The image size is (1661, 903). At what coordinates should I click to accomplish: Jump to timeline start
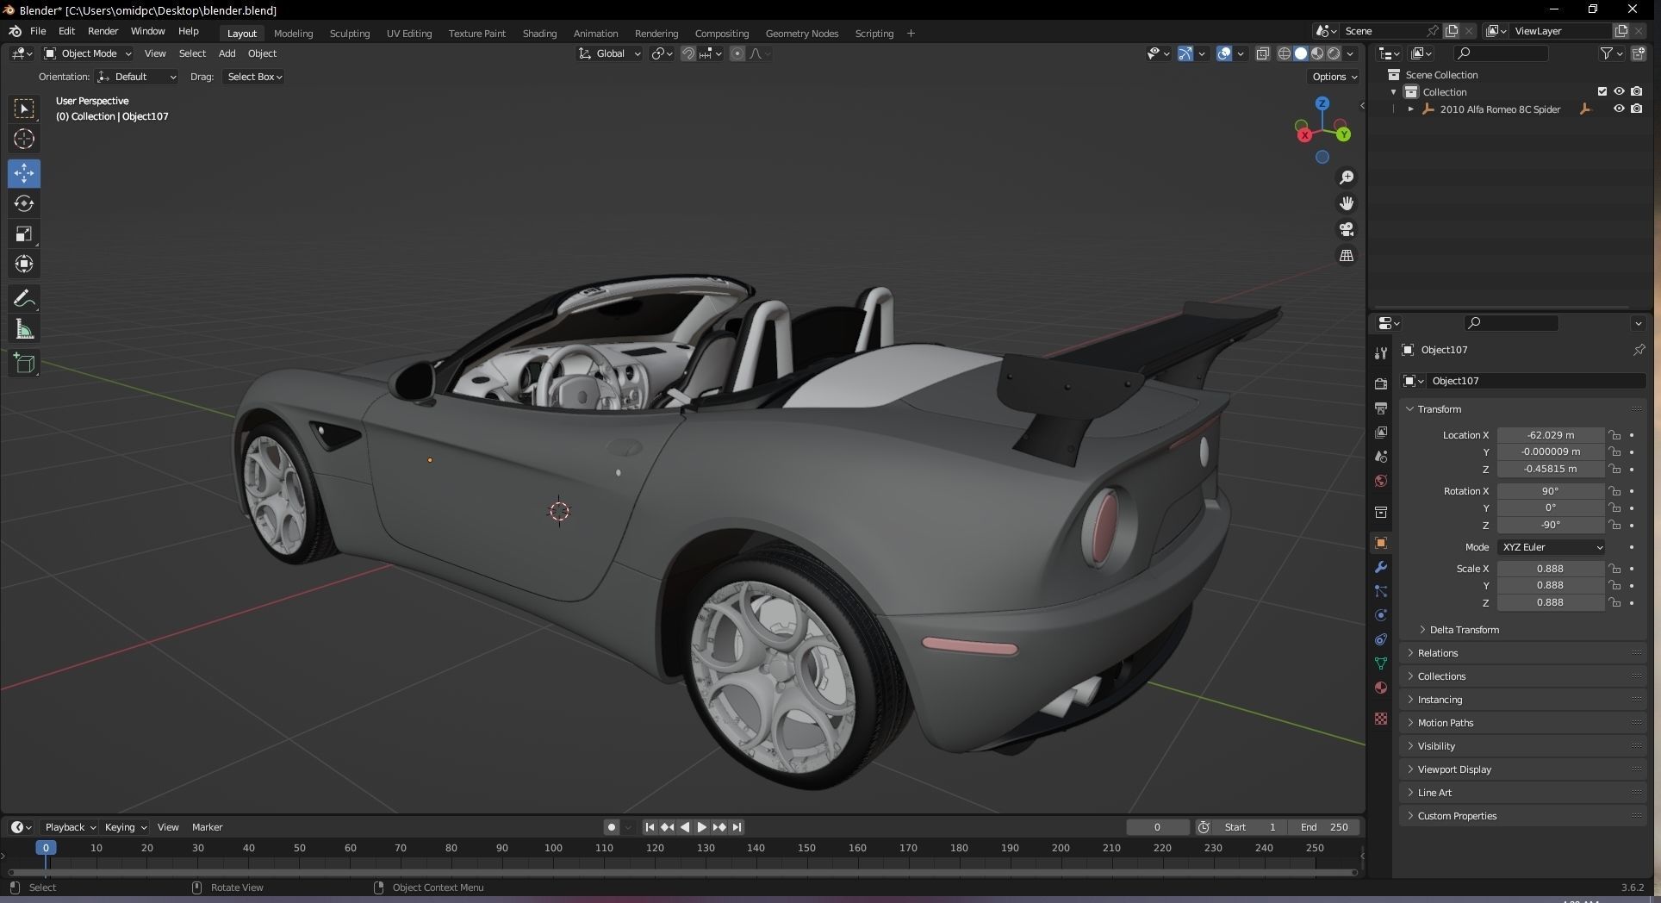click(x=650, y=827)
